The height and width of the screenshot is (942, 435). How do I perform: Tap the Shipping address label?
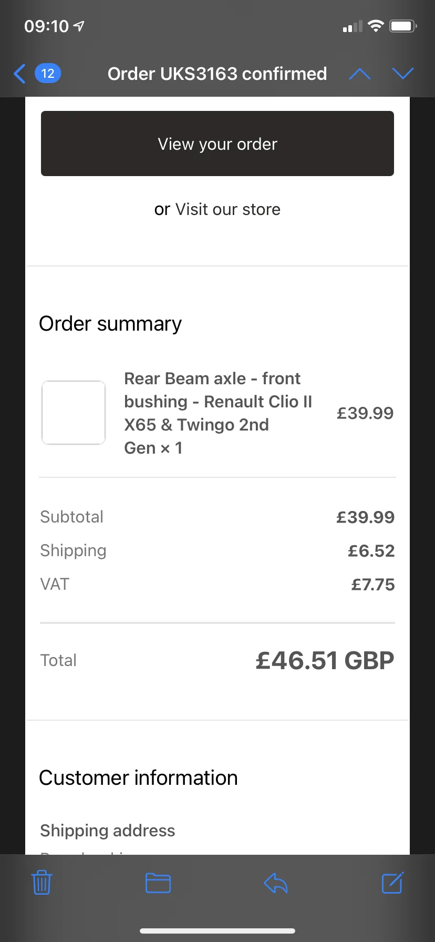tap(108, 831)
